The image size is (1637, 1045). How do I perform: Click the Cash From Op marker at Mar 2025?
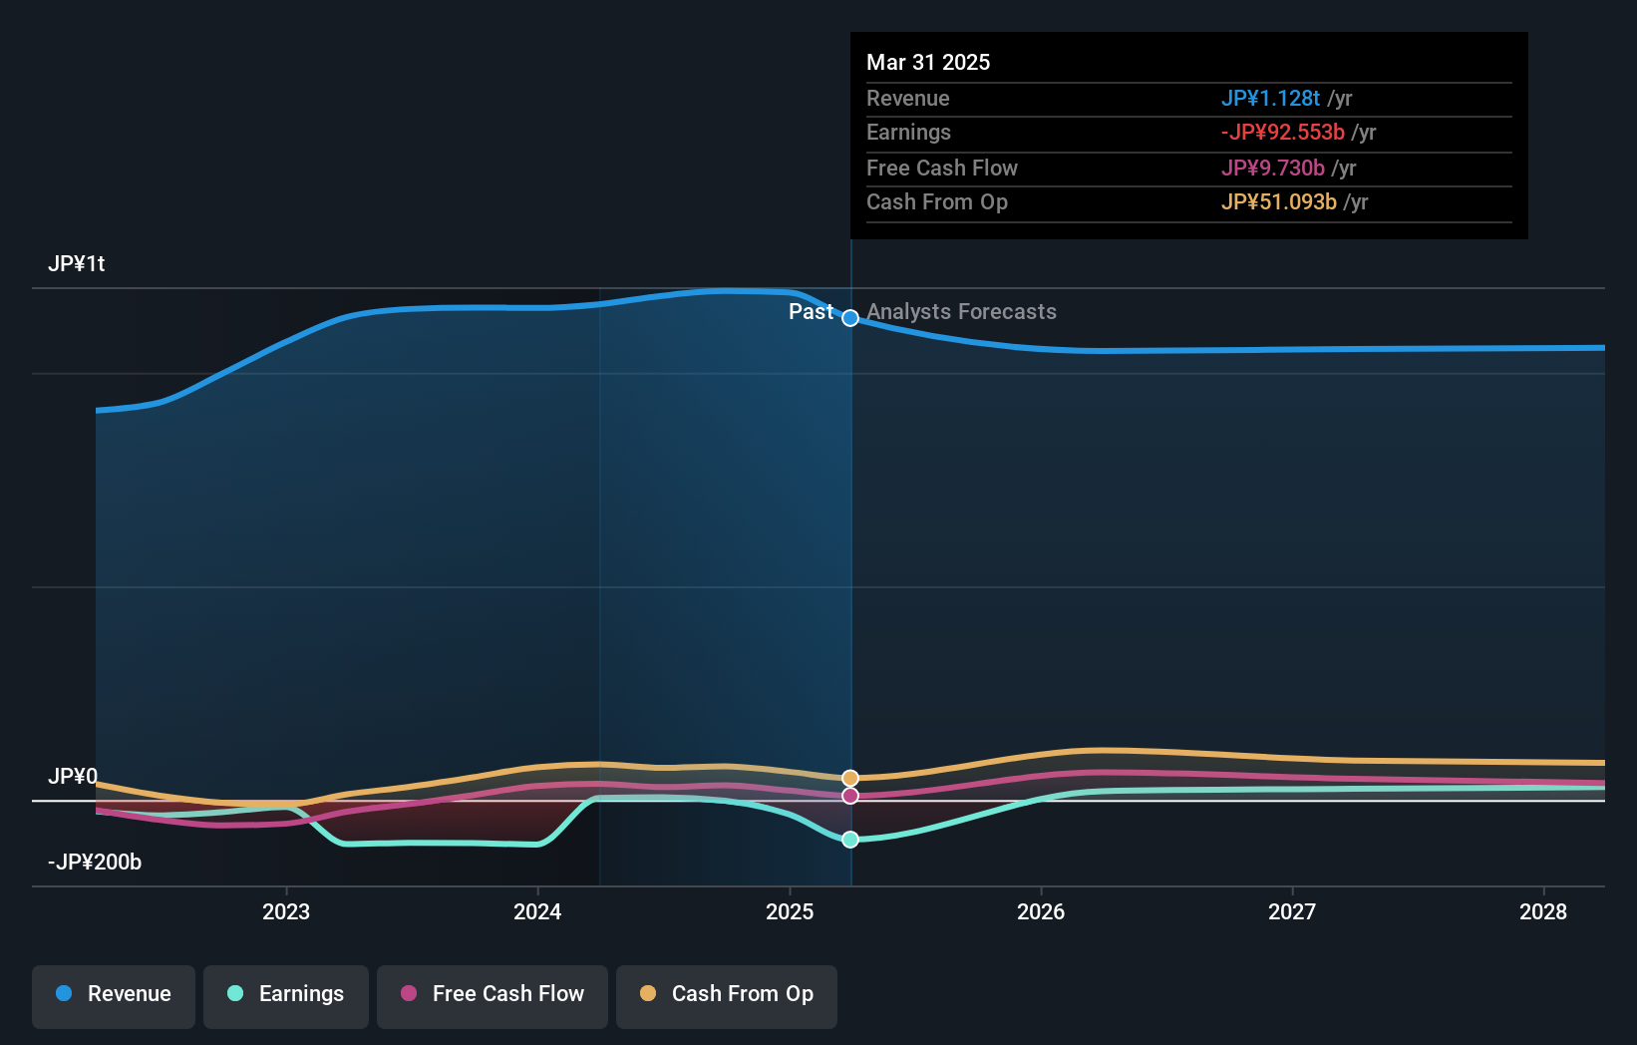pyautogui.click(x=850, y=778)
